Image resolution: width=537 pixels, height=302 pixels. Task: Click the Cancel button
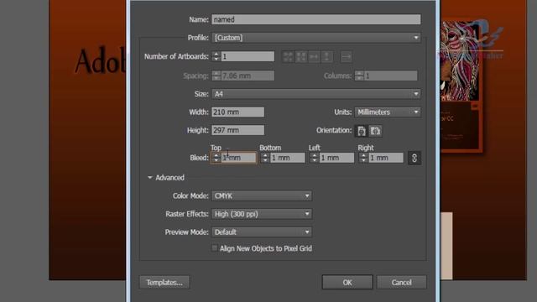pos(402,283)
